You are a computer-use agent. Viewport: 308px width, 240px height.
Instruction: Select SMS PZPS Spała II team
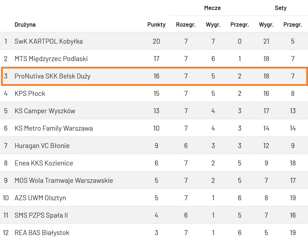click(x=41, y=215)
